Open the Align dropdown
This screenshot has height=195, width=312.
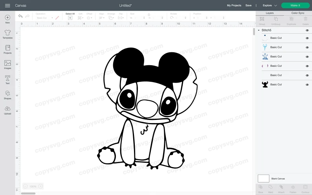102,18
